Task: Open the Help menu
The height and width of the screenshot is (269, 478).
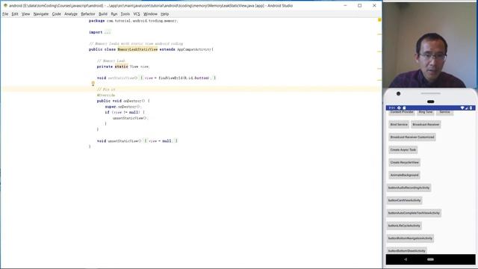Action: [x=164, y=14]
